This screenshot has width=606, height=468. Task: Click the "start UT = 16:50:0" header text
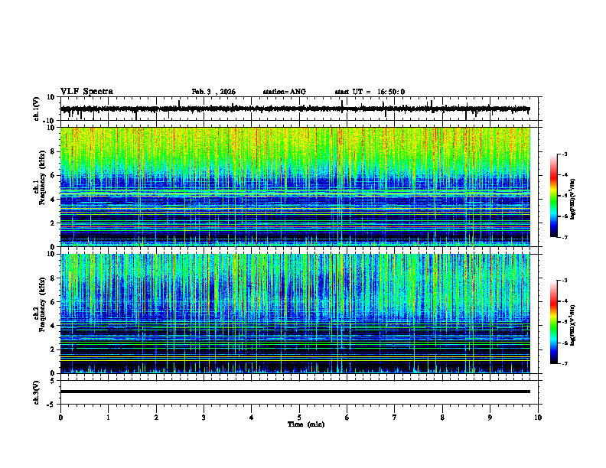click(370, 92)
